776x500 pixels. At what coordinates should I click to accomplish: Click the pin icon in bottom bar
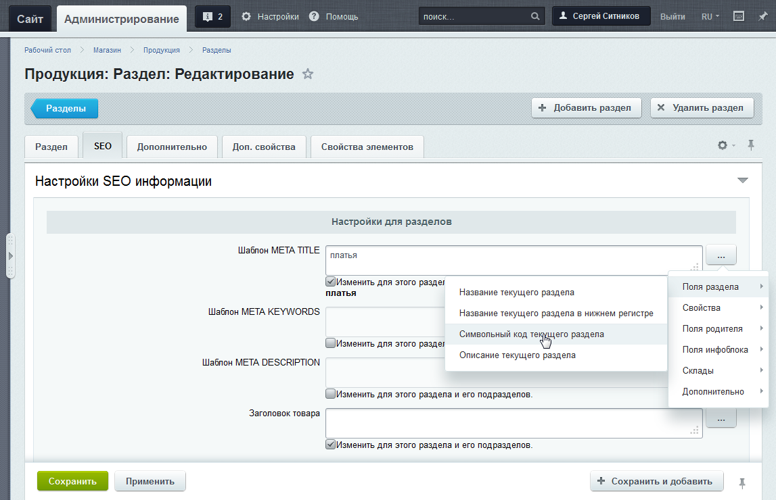tap(742, 482)
